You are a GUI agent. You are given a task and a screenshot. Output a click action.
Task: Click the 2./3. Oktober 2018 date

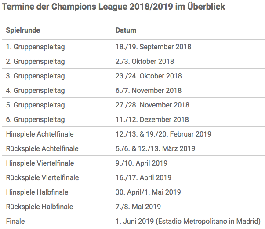(145, 62)
